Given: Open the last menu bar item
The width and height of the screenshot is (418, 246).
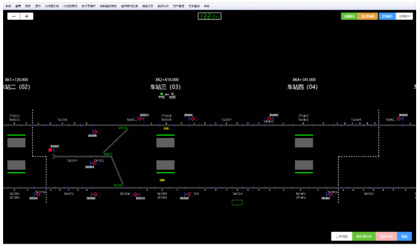Looking at the screenshot, I should click(207, 6).
